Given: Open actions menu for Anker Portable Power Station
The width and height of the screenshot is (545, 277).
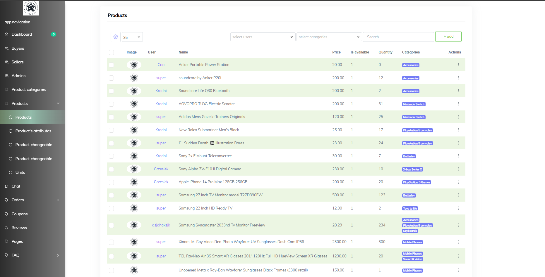Looking at the screenshot, I should pos(458,65).
